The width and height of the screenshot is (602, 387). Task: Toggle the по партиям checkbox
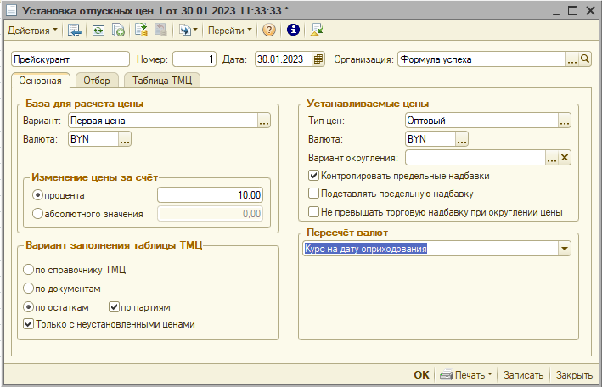coord(115,306)
